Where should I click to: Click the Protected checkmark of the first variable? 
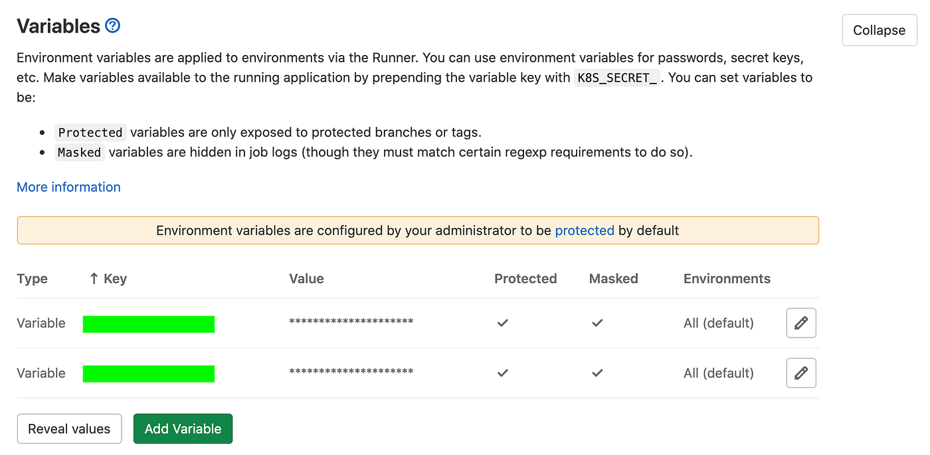pyautogui.click(x=503, y=323)
